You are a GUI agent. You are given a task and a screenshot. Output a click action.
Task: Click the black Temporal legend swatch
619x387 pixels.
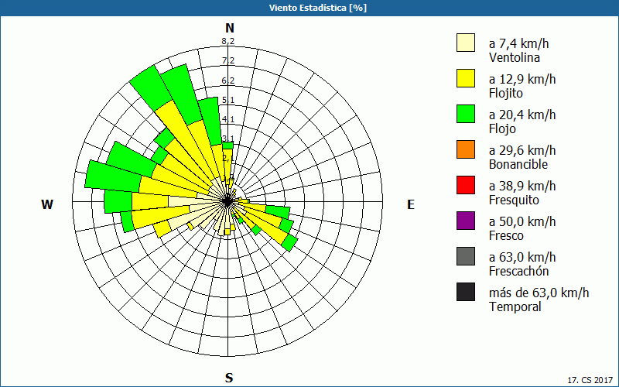click(x=466, y=292)
